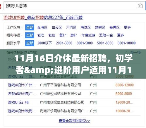Click the search box containing 游戏UI招聘
Viewport: 146px width, 128px height.
coord(75,6)
